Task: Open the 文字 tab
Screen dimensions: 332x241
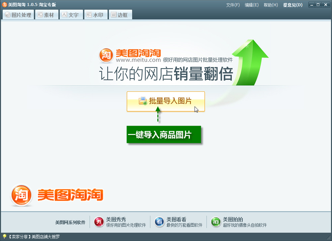Action: click(71, 15)
